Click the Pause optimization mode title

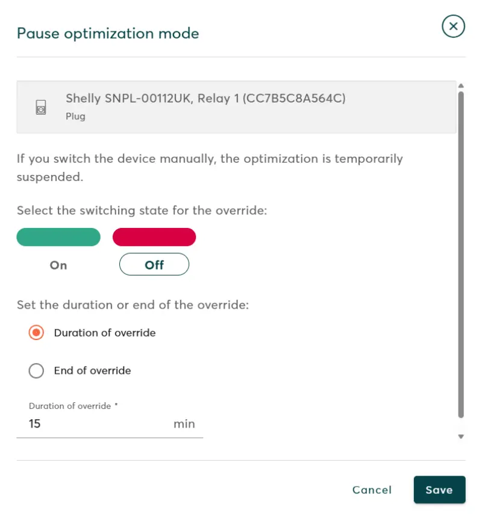[x=108, y=33]
